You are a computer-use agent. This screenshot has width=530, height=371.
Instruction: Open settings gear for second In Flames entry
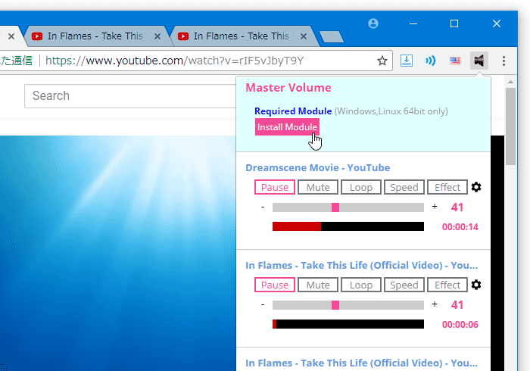476,285
